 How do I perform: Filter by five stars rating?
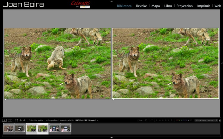(x=171, y=120)
